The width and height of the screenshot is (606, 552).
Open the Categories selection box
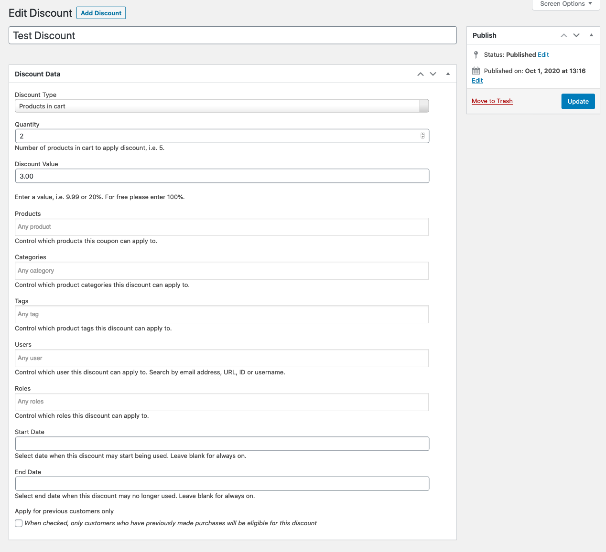222,271
